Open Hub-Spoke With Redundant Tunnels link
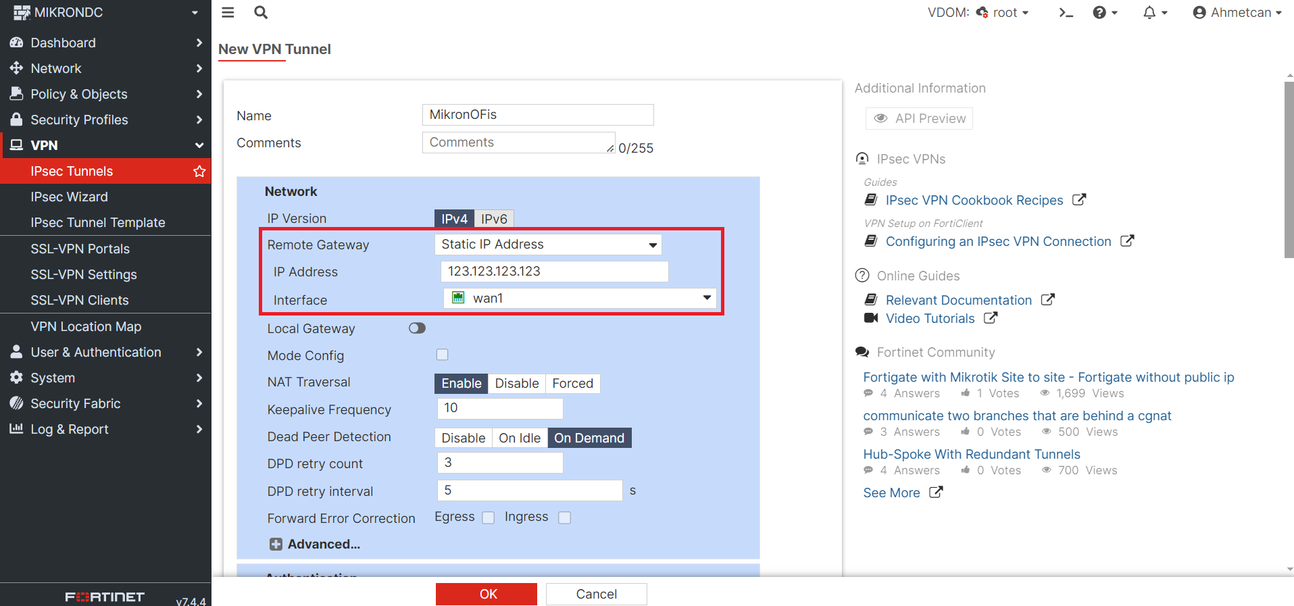Viewport: 1294px width, 606px height. tap(972, 454)
